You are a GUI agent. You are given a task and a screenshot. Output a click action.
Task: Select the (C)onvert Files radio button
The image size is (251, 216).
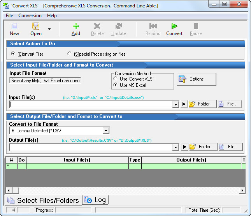[x=13, y=54]
